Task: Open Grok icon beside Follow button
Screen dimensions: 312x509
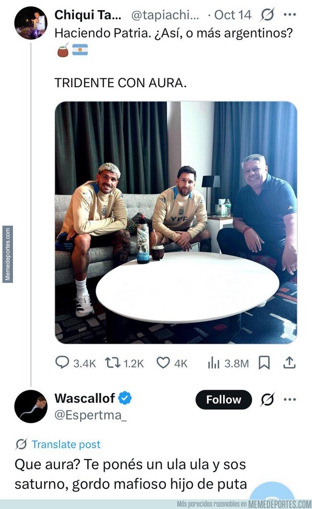Action: [x=267, y=400]
